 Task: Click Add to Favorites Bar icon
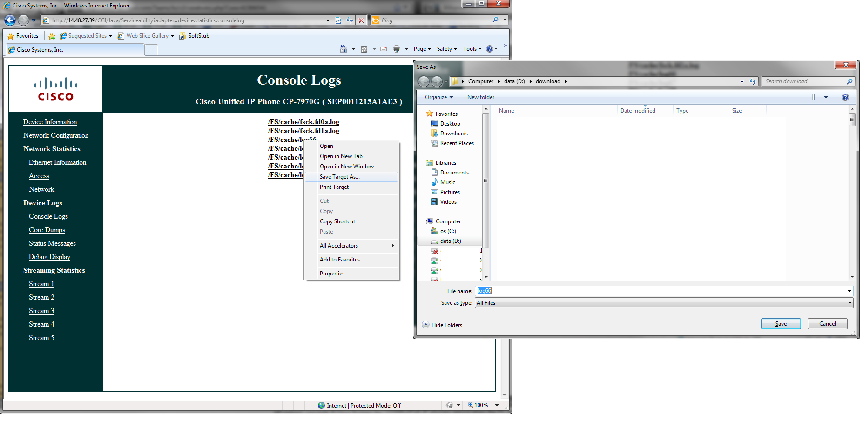pyautogui.click(x=52, y=36)
